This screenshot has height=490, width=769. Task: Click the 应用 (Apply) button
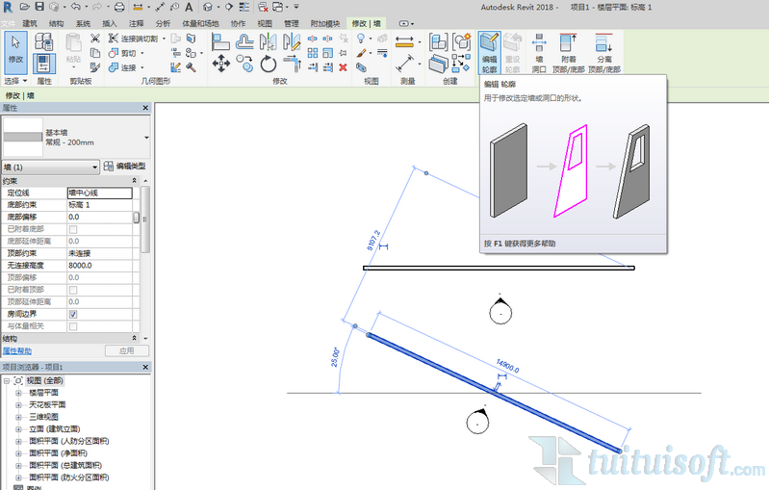[x=126, y=351]
